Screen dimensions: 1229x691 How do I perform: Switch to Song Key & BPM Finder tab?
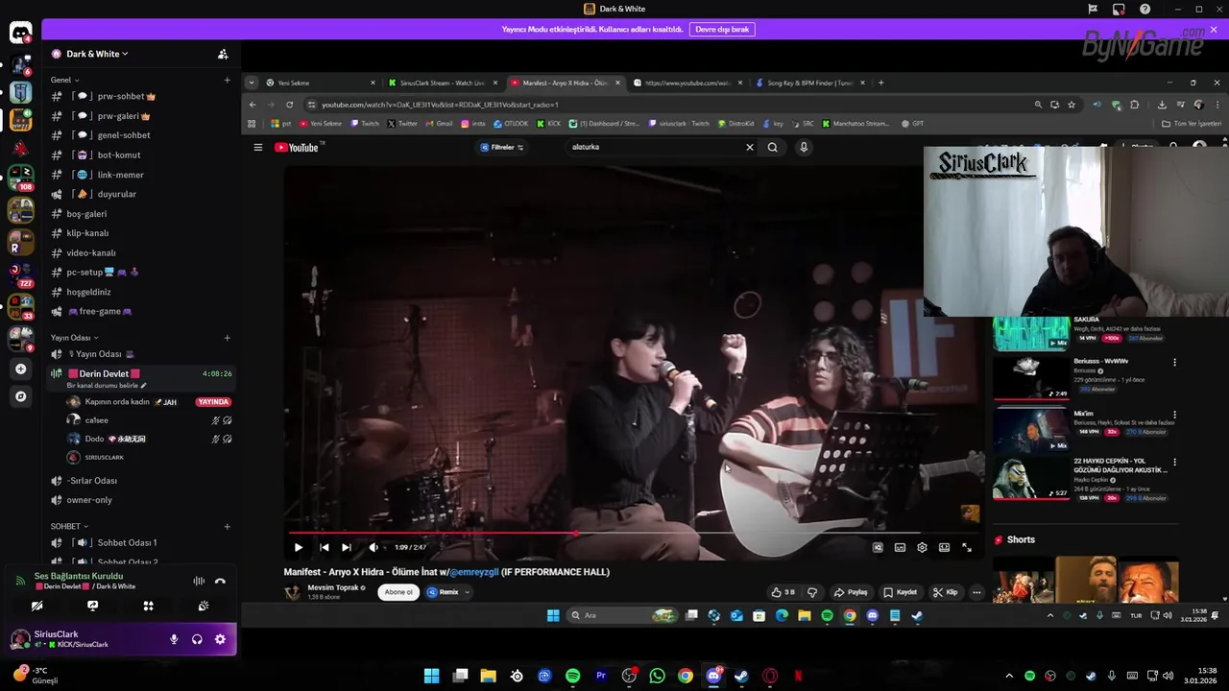click(809, 83)
